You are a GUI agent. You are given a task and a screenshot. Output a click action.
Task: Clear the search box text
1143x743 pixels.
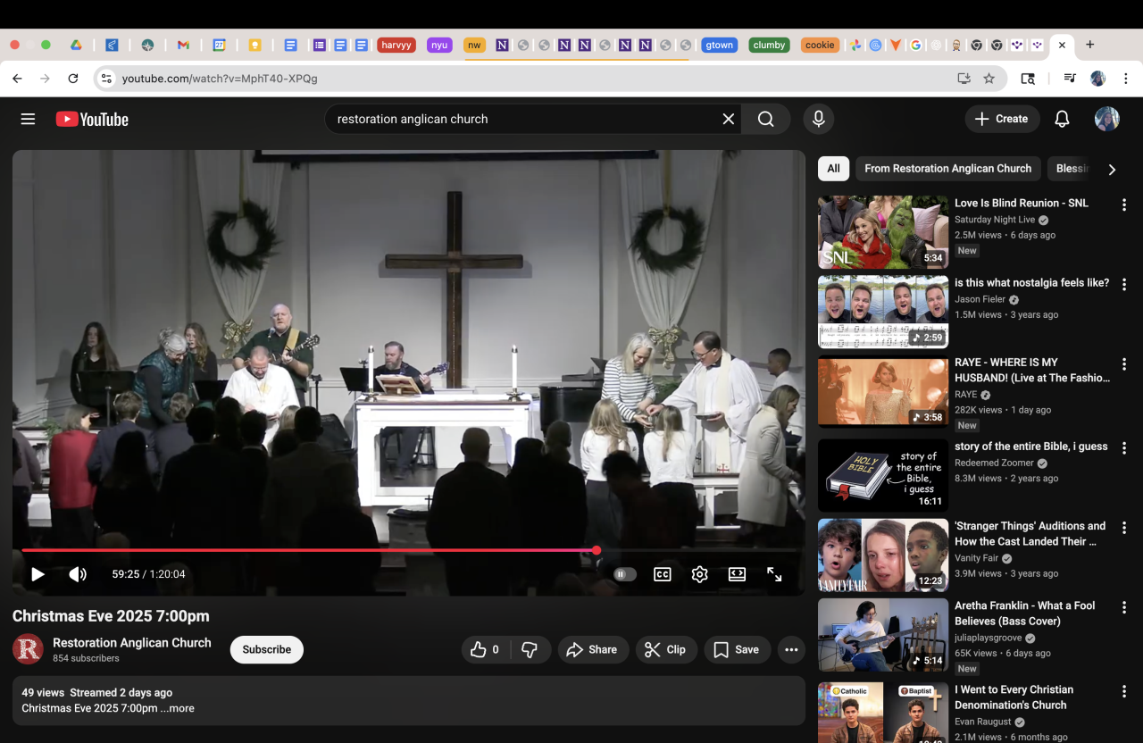(x=729, y=119)
